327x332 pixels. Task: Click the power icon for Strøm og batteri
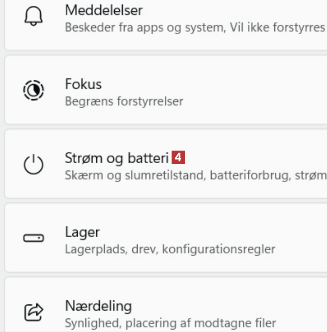(x=33, y=164)
